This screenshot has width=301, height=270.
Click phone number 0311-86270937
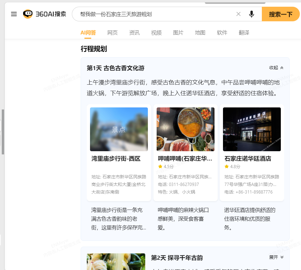coord(184,184)
